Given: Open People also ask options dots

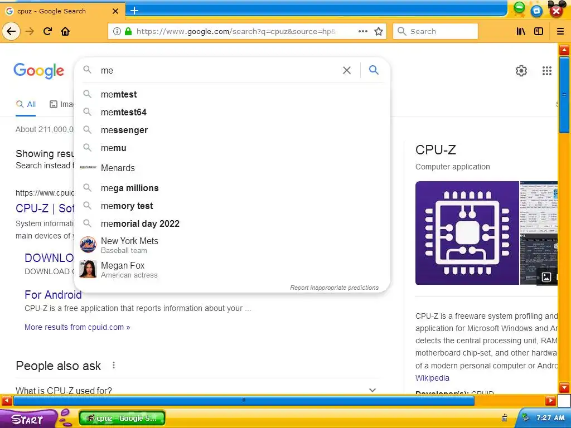Looking at the screenshot, I should click(x=114, y=365).
